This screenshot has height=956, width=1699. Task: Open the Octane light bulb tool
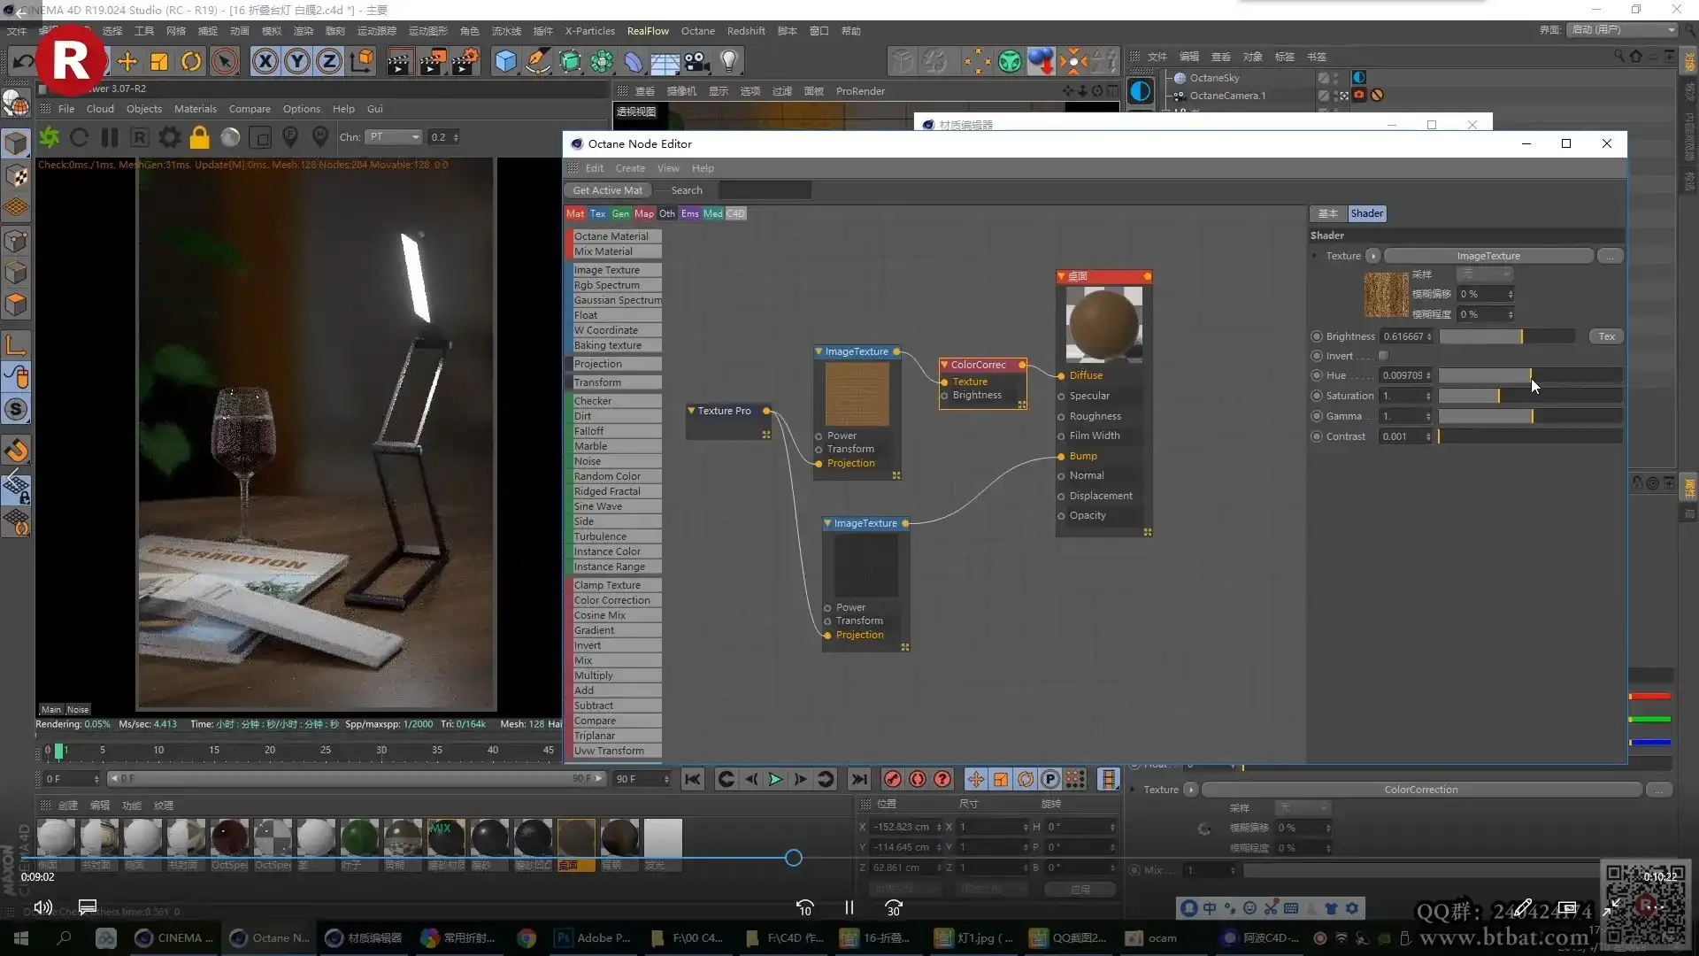(x=728, y=60)
